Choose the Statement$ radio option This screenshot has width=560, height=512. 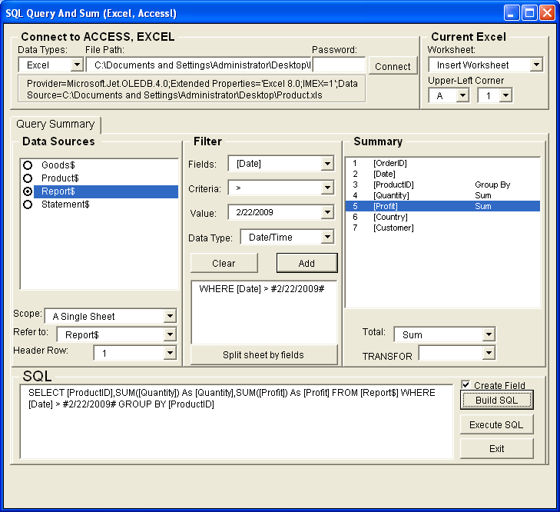click(28, 204)
